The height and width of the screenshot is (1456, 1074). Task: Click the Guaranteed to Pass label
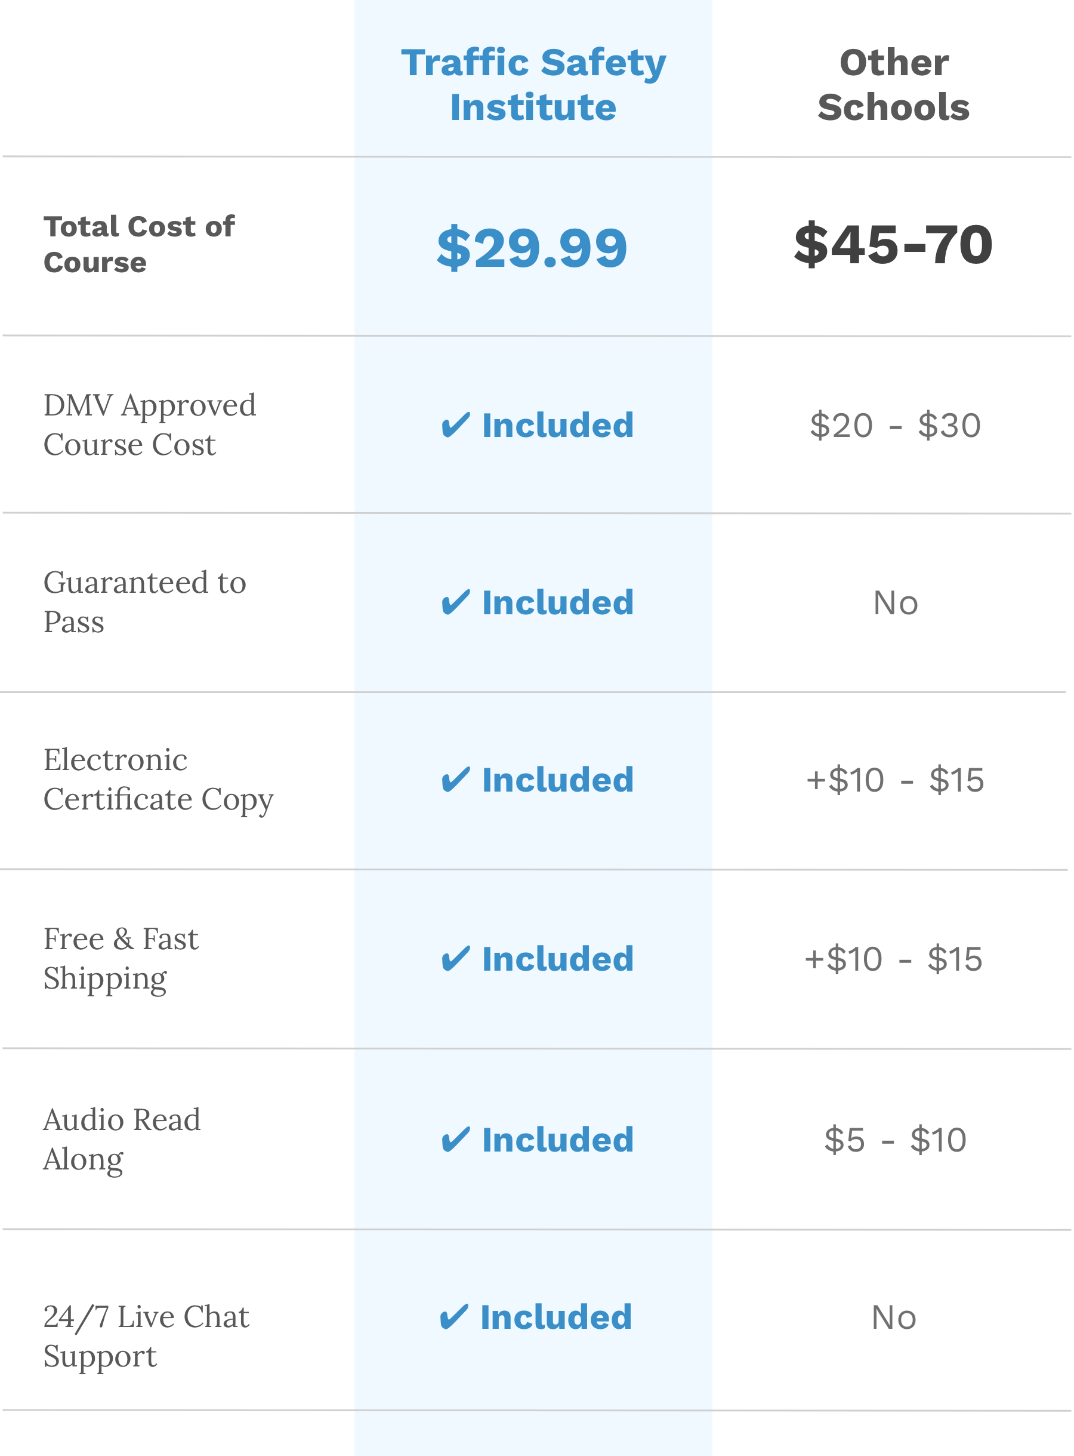point(145,603)
